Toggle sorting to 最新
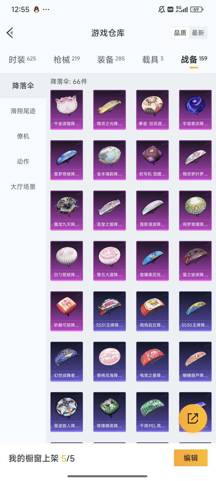The width and height of the screenshot is (216, 481). [x=198, y=33]
